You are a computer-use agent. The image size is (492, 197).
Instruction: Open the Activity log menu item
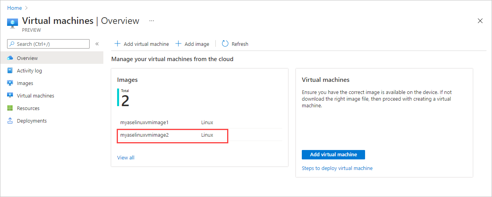point(29,70)
